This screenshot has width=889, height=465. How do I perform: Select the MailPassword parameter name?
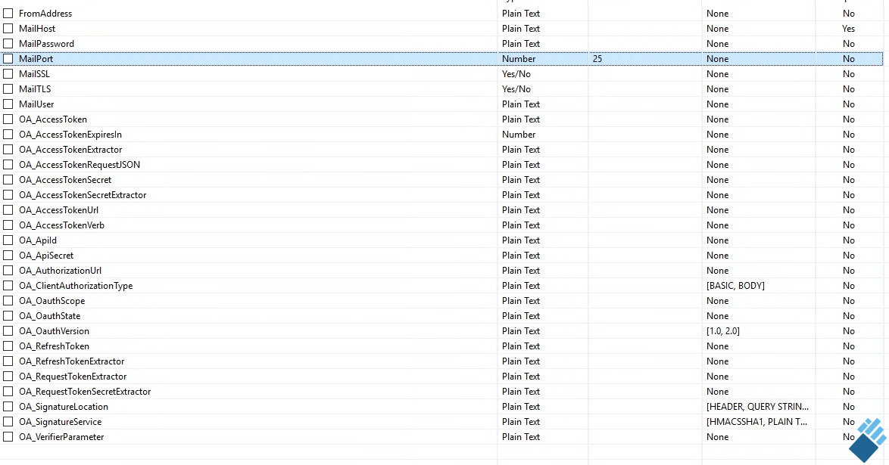(x=46, y=44)
